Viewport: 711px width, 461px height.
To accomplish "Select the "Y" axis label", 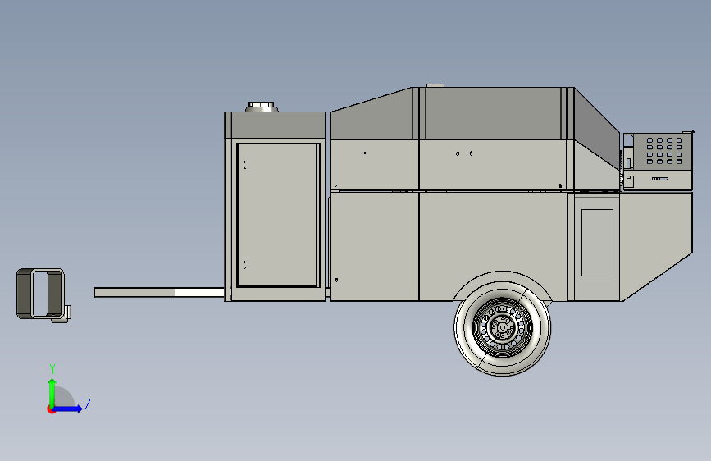I will (52, 369).
